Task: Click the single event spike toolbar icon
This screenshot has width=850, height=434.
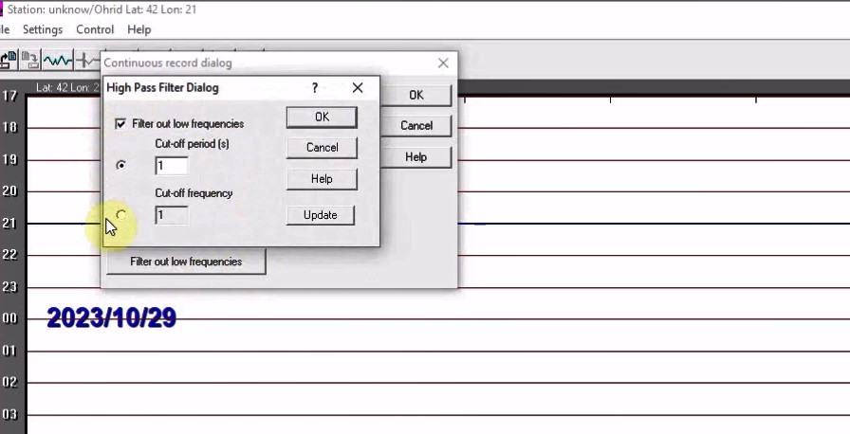Action: 88,61
